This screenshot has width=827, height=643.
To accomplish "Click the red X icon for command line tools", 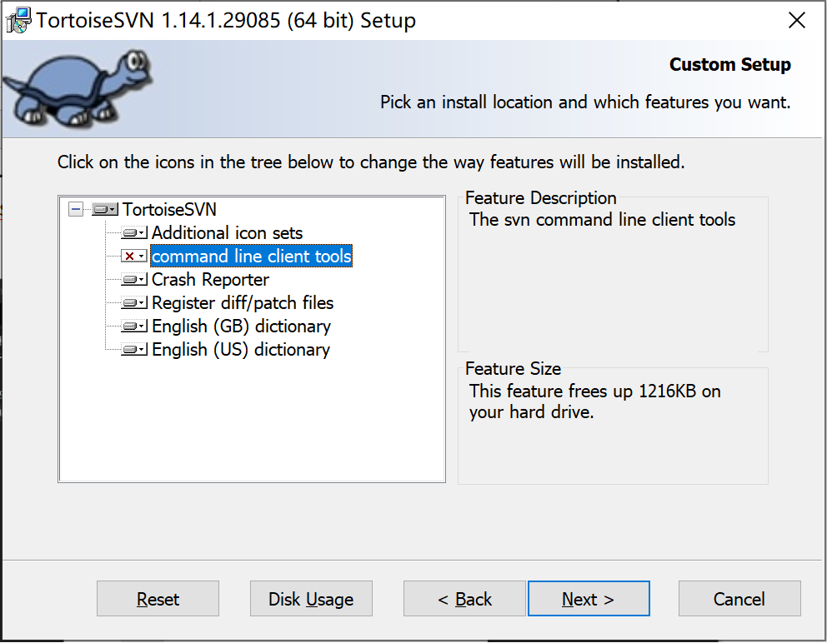I will 134,257.
